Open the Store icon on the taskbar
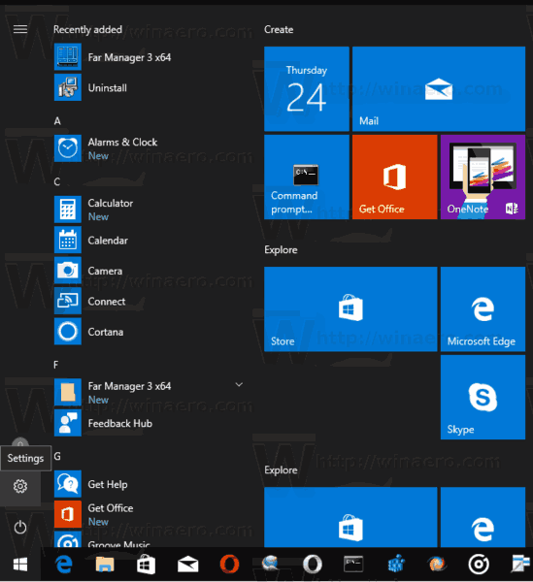533x582 pixels. point(146,565)
